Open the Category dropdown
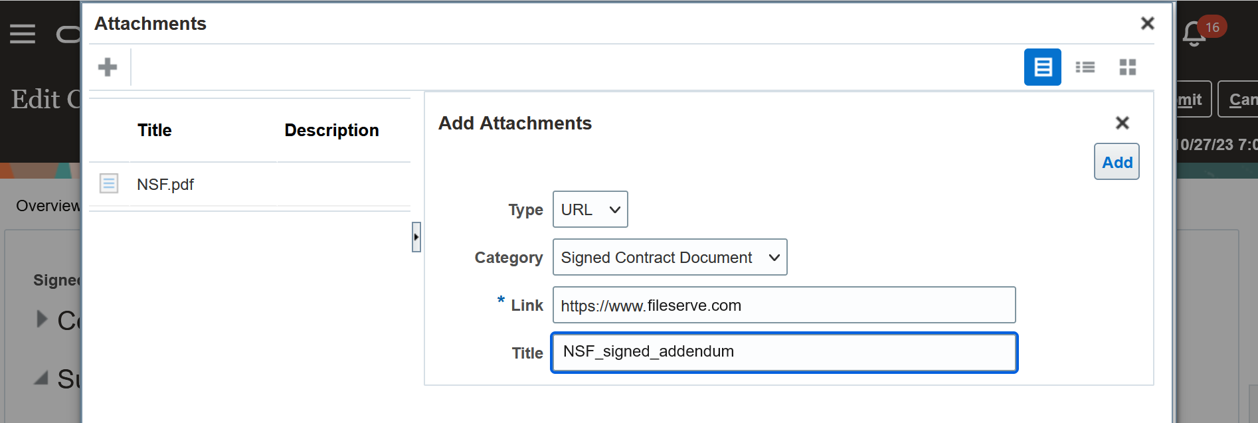1258x423 pixels. [670, 257]
